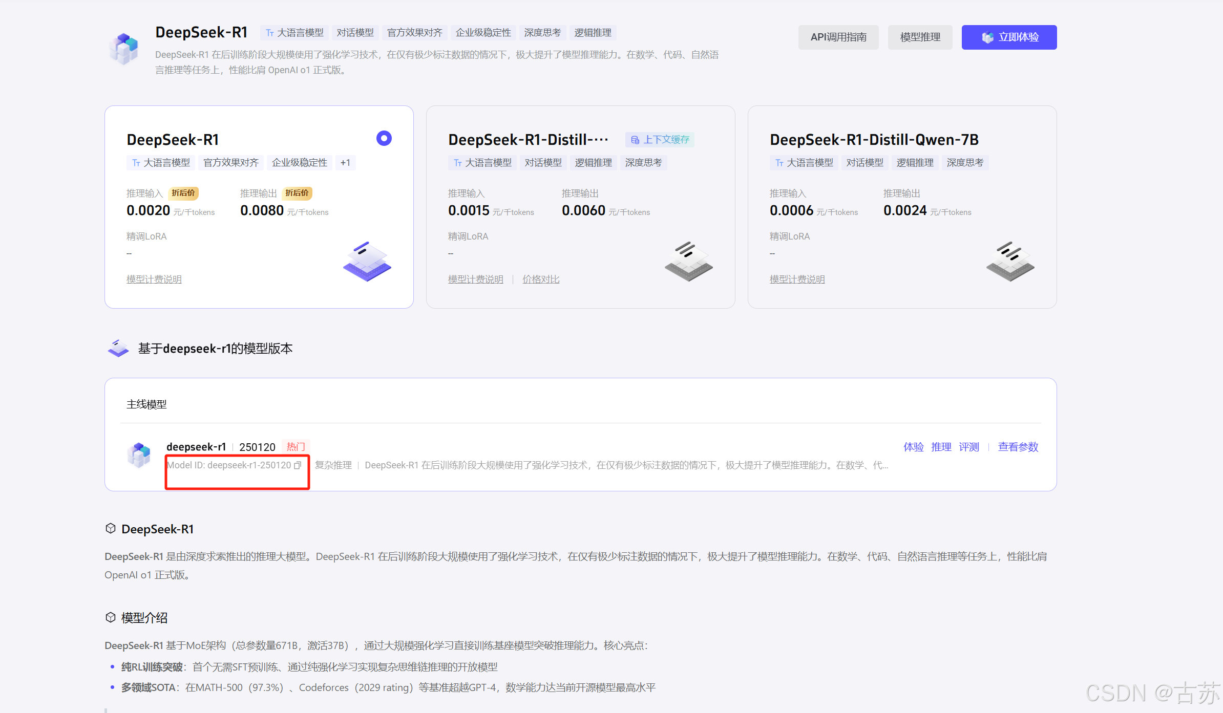Expand the +1 hidden tags in DeepSeek-R1 card
Viewport: 1223px width, 713px height.
coord(345,163)
